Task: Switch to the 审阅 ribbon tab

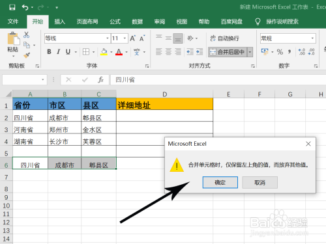Action: [160, 21]
